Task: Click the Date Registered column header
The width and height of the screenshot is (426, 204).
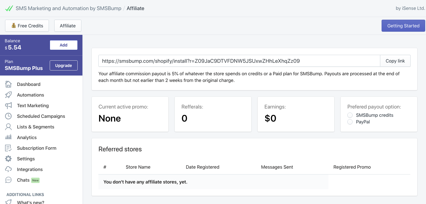Action: [x=203, y=167]
